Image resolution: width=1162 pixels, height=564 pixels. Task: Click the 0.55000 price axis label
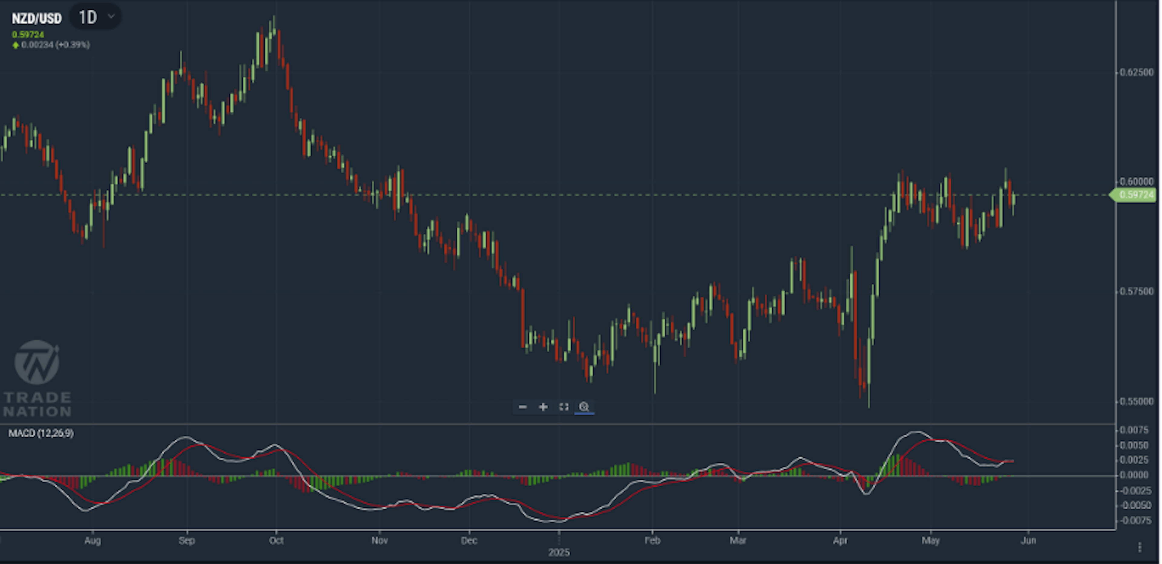point(1136,401)
